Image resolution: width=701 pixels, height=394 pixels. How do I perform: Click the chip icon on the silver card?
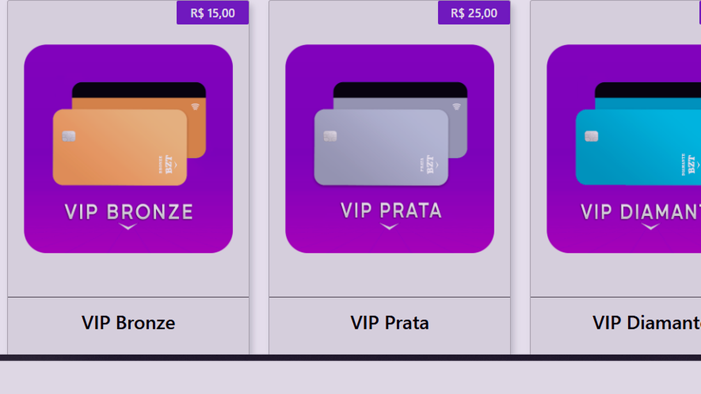point(330,136)
